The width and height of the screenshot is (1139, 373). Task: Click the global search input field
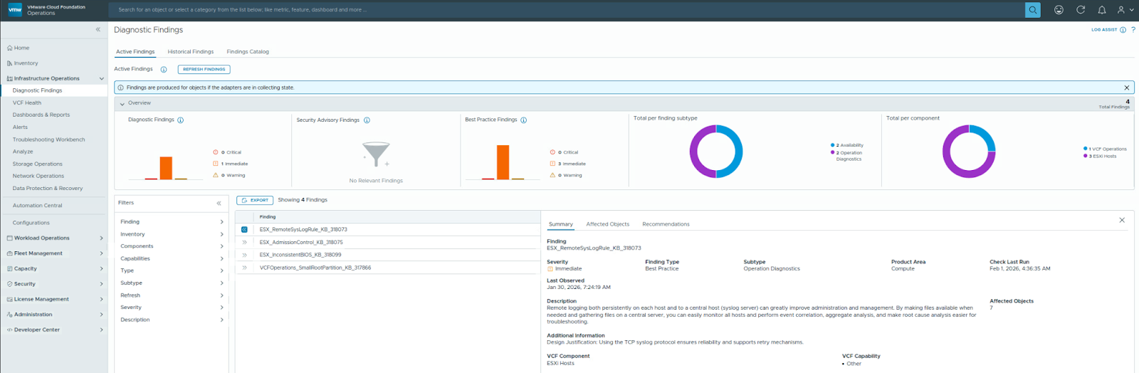tap(567, 10)
